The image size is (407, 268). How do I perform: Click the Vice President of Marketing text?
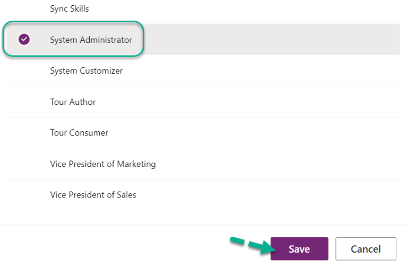tap(103, 164)
